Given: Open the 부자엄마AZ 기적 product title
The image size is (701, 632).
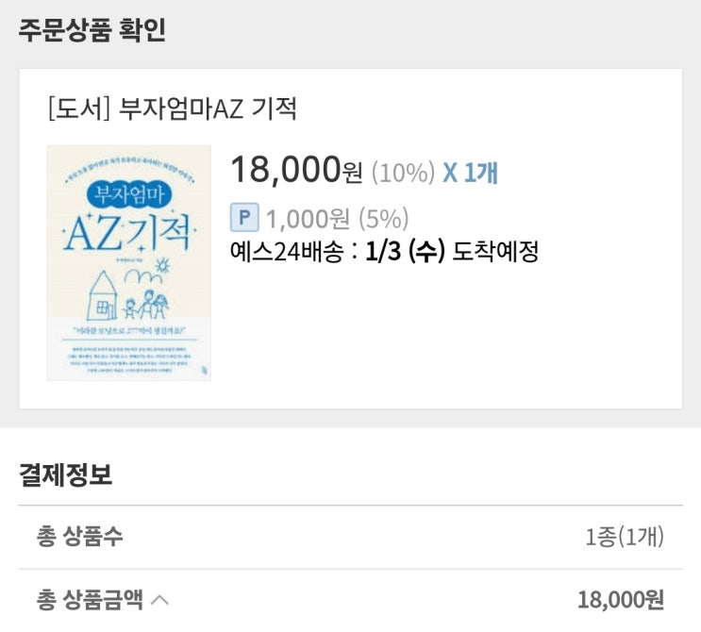Looking at the screenshot, I should click(x=209, y=109).
